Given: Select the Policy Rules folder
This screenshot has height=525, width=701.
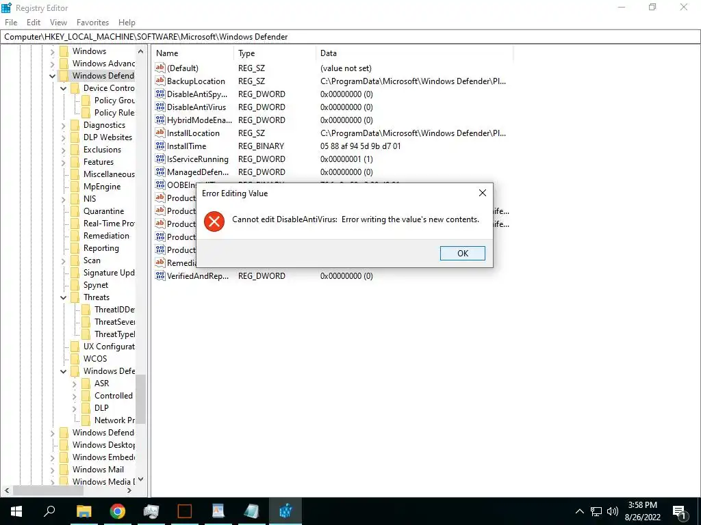Looking at the screenshot, I should tap(107, 113).
